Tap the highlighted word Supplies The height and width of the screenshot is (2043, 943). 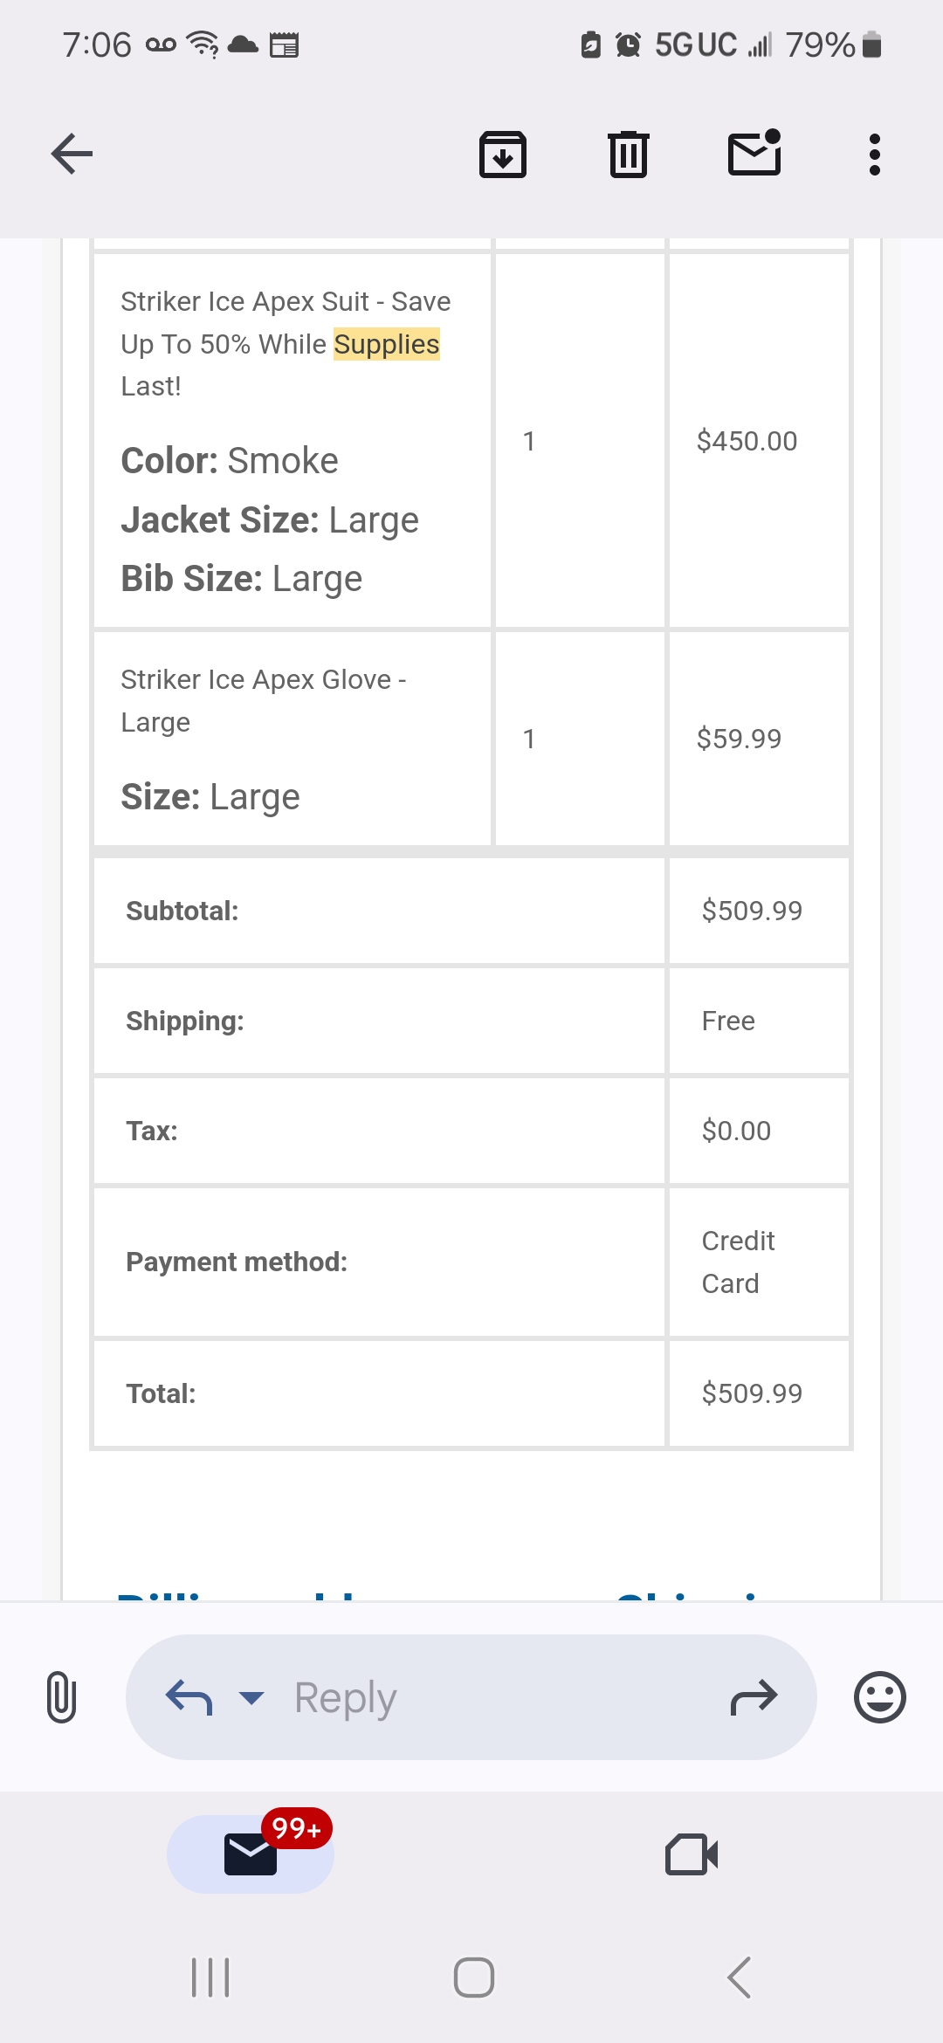pyautogui.click(x=387, y=344)
